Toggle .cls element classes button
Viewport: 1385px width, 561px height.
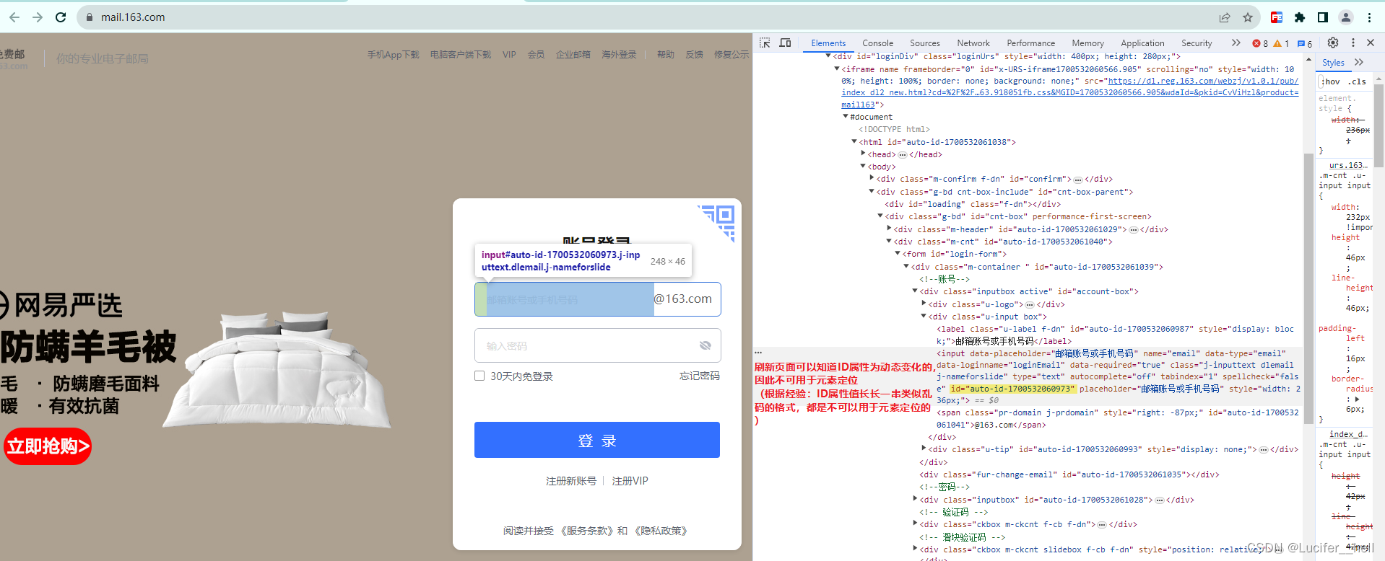[1357, 81]
